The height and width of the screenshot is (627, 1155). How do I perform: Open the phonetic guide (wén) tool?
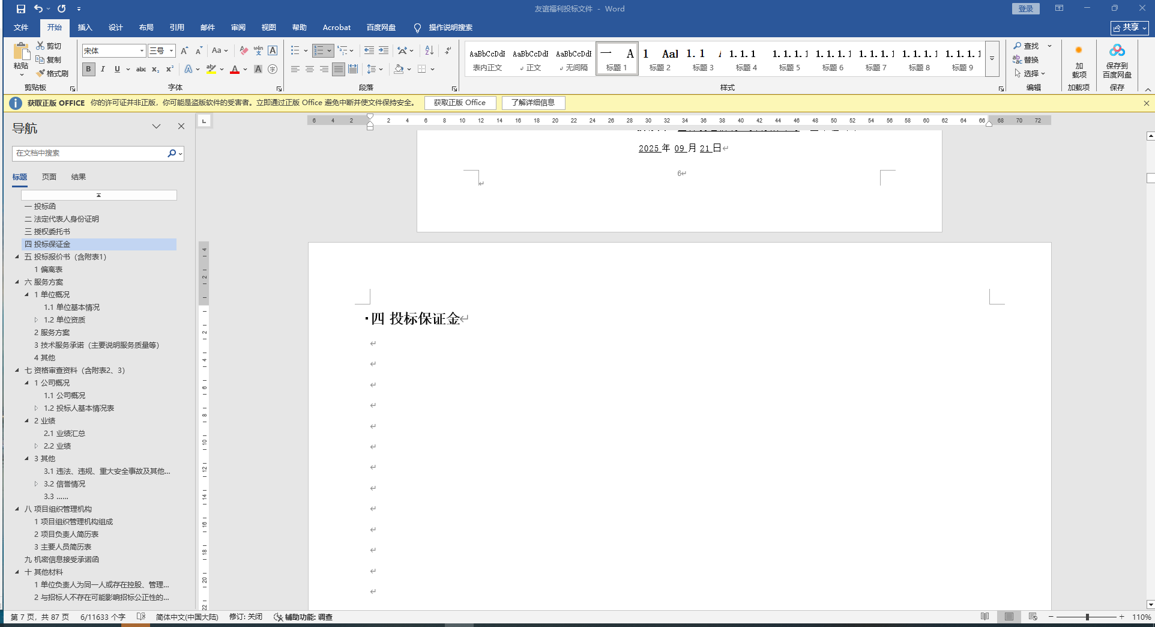coord(258,50)
